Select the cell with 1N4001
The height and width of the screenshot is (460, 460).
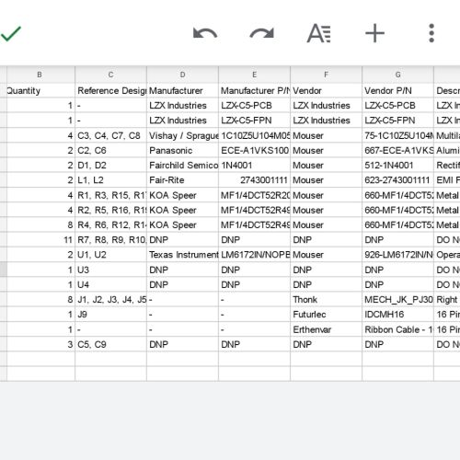point(255,166)
